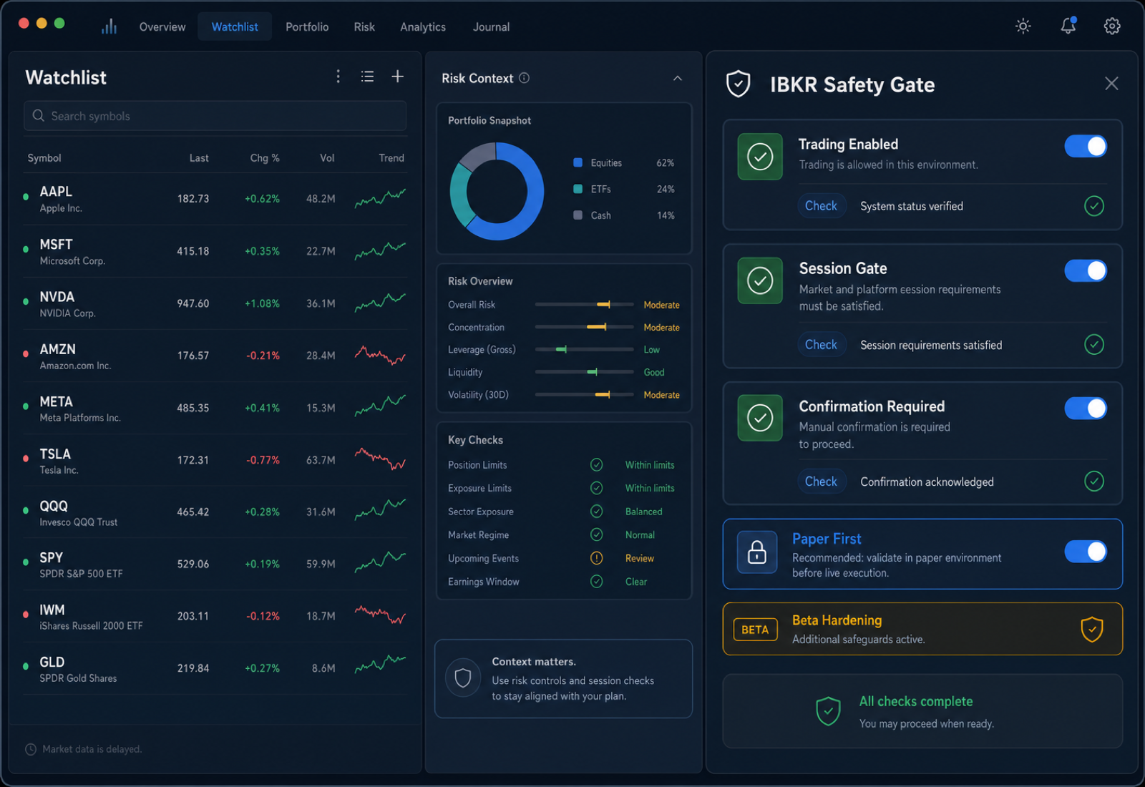Image resolution: width=1145 pixels, height=787 pixels.
Task: Adjust the Overall Risk slider
Action: (584, 305)
